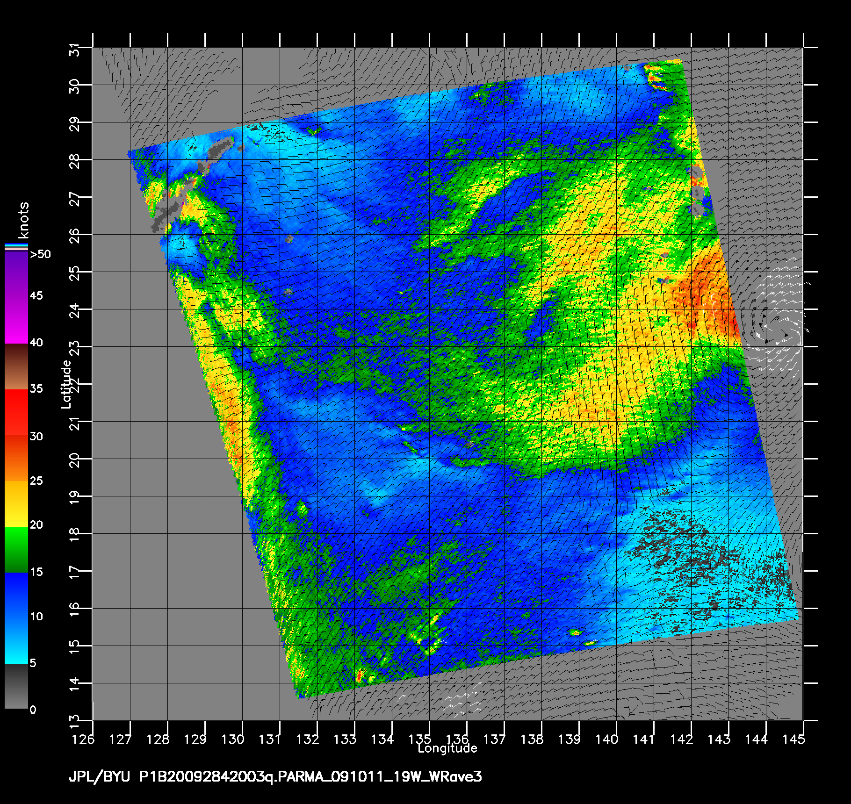
Task: Click longitude tick label 133
Action: pos(345,739)
